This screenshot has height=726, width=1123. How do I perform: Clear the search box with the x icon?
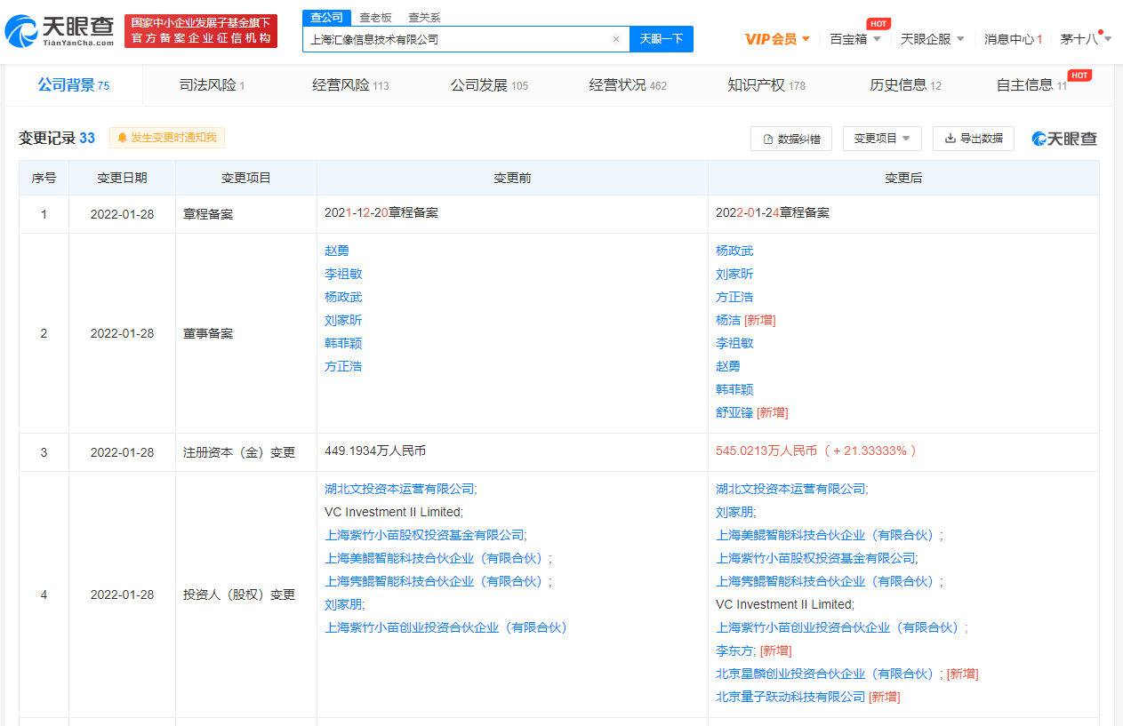pyautogui.click(x=615, y=39)
